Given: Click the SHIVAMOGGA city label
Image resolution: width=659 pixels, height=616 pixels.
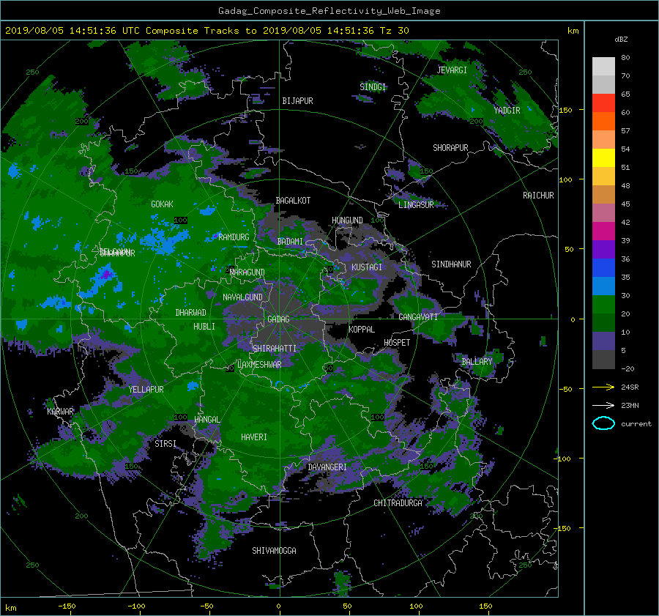Looking at the screenshot, I should [x=274, y=550].
